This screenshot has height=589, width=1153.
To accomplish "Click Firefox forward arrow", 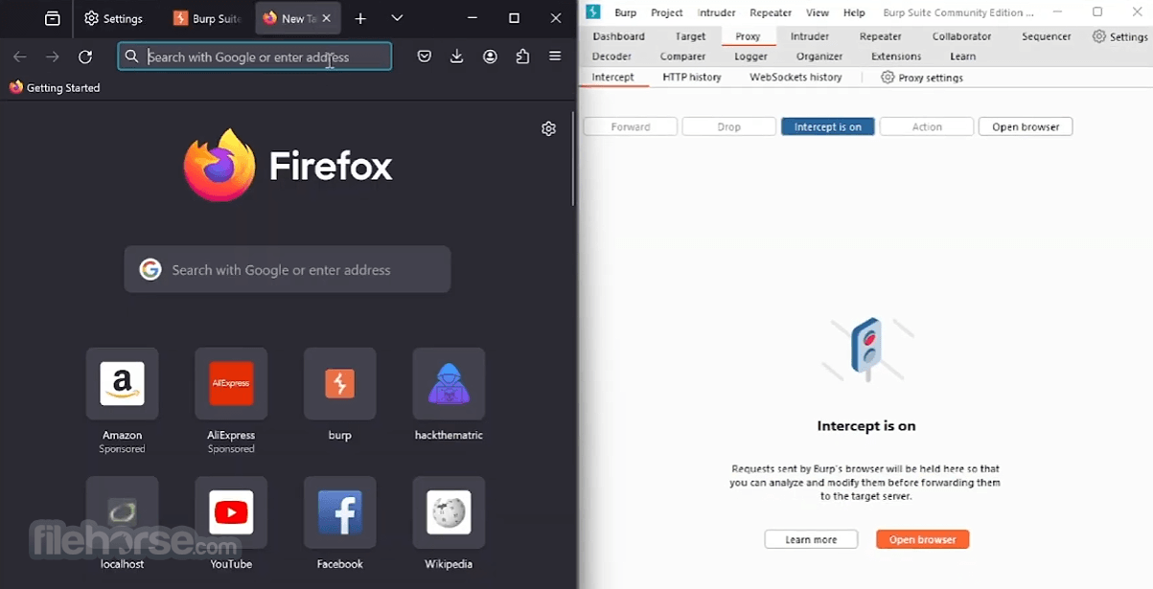I will tap(53, 57).
